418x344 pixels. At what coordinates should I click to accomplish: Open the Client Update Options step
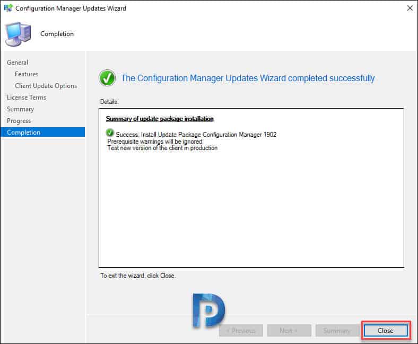pyautogui.click(x=46, y=86)
